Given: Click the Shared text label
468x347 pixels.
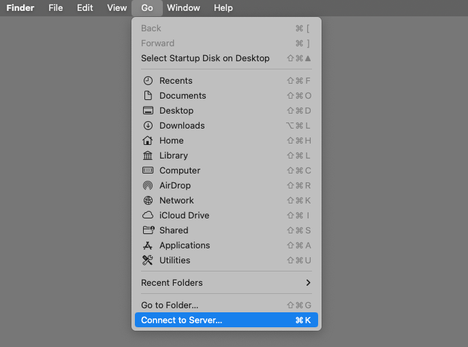Looking at the screenshot, I should point(174,230).
